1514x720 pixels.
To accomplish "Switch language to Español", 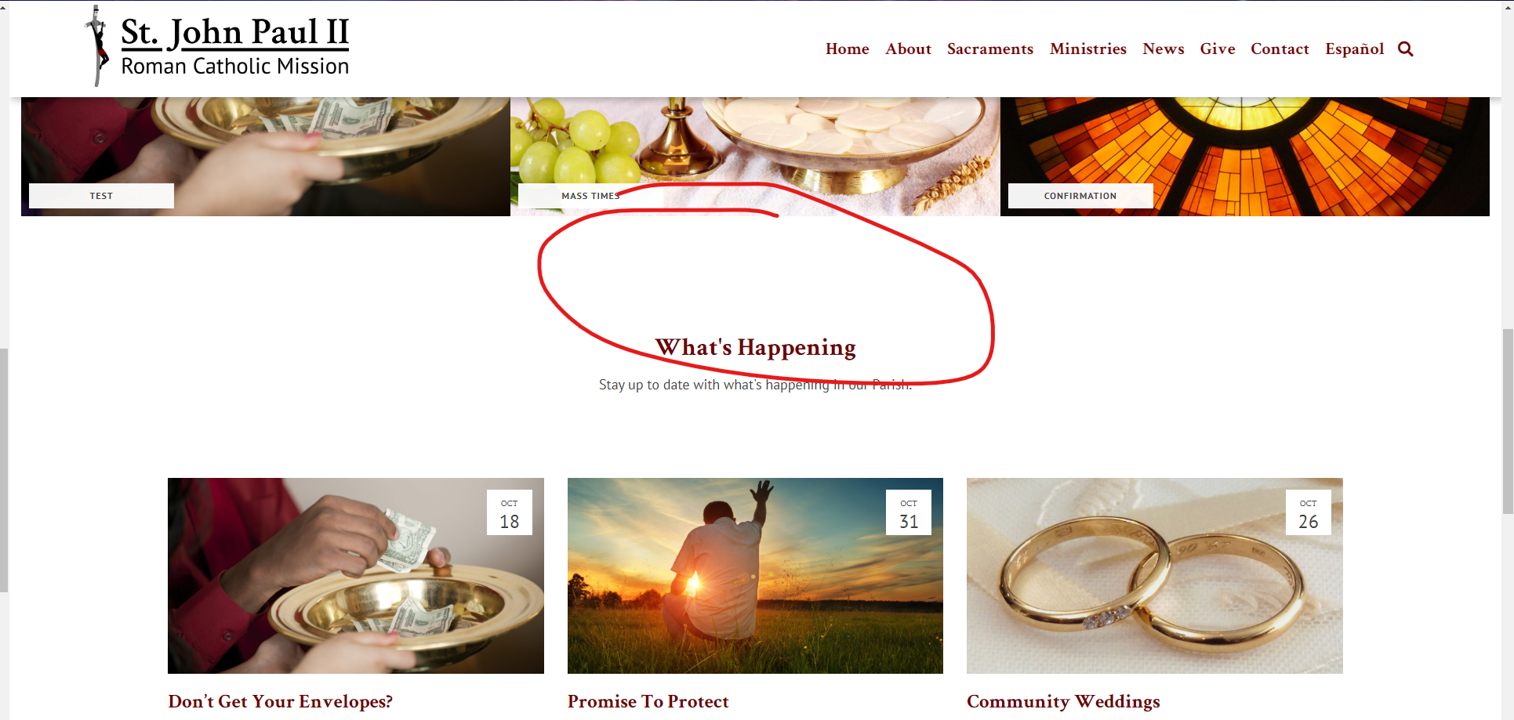I will [x=1355, y=49].
